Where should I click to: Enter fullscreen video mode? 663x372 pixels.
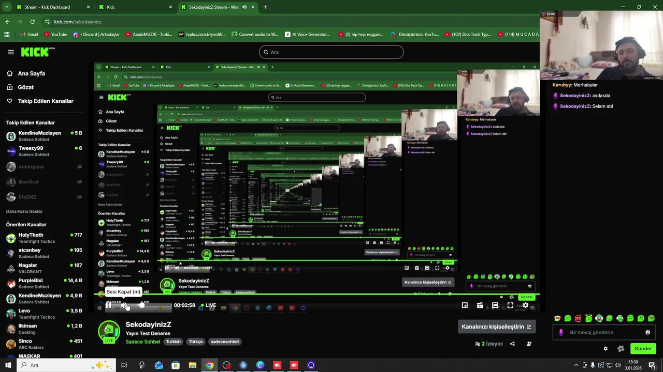coord(510,305)
